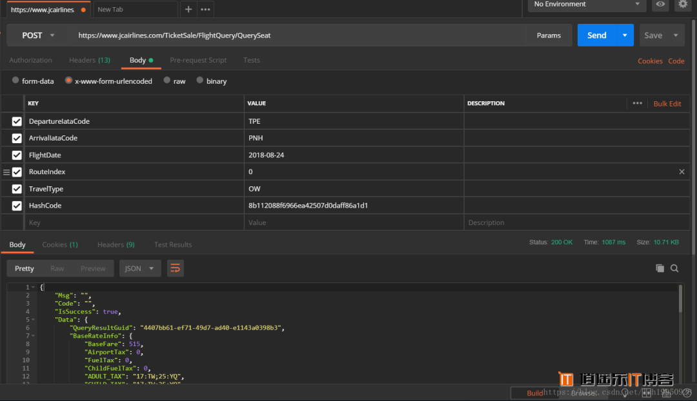
Task: Select the binary body type
Action: point(199,81)
